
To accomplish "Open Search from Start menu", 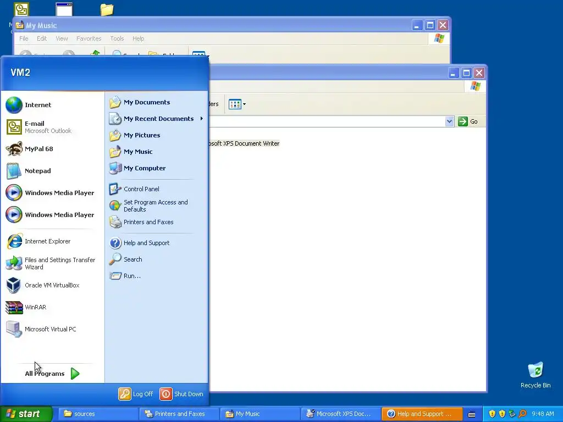I will point(157,259).
